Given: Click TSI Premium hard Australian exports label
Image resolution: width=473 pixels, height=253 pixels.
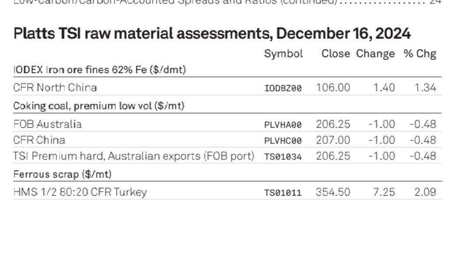Looking at the screenshot, I should [134, 156].
